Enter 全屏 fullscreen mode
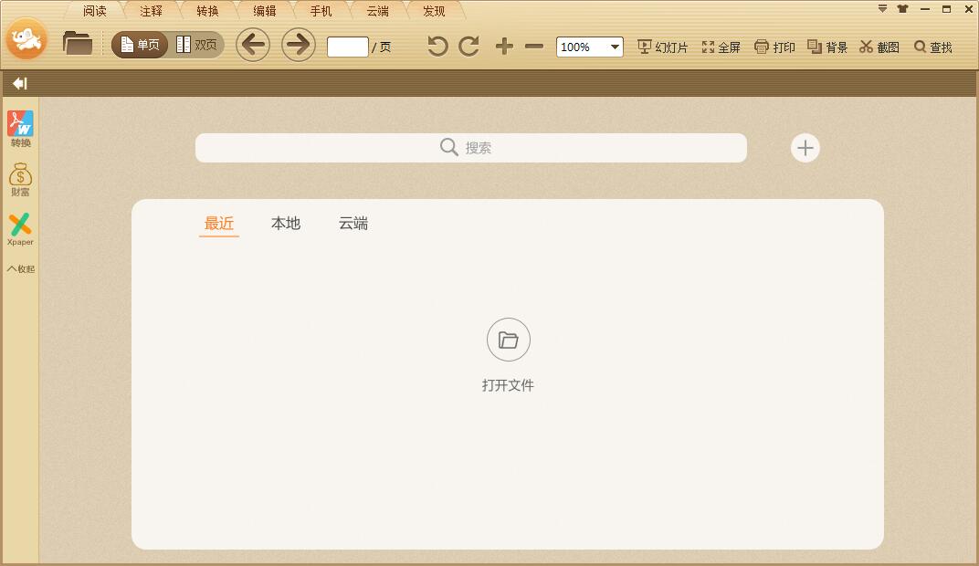979x566 pixels. (721, 47)
